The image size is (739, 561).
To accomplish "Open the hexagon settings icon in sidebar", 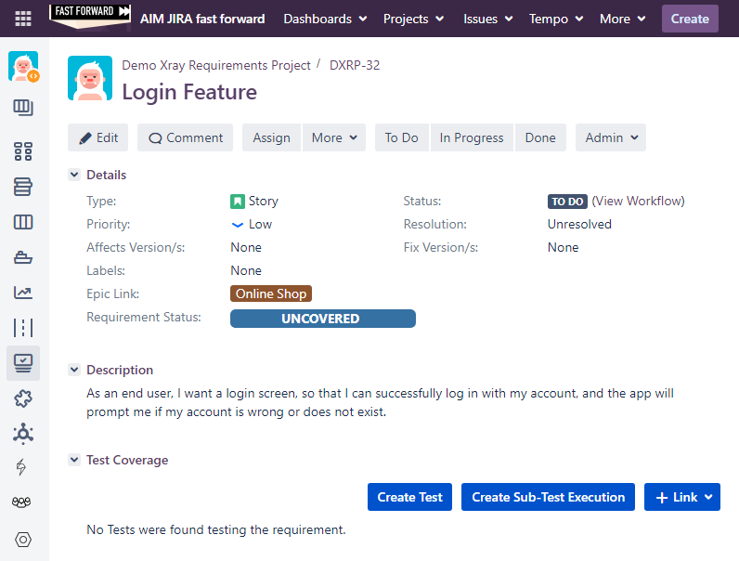I will pyautogui.click(x=23, y=540).
